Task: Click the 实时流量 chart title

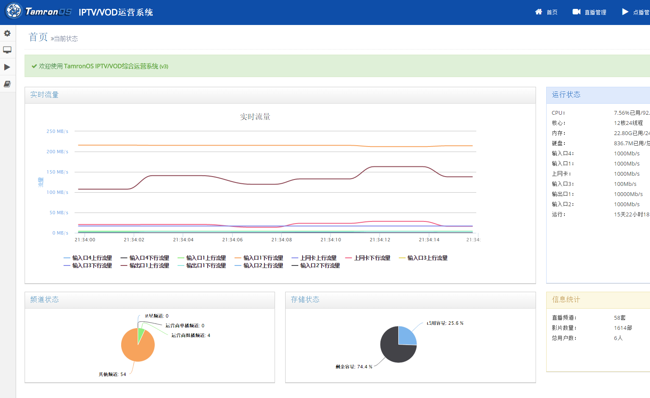Action: pos(255,117)
